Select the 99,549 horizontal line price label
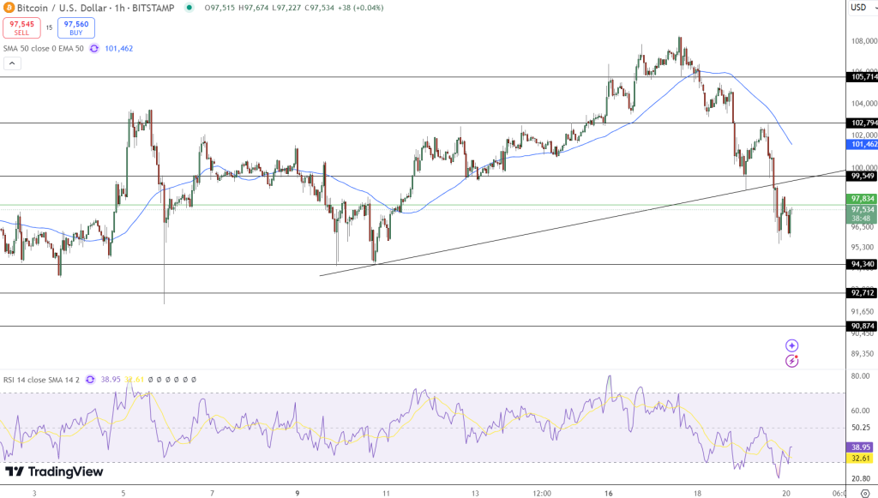Viewport: 878px width, 498px height. click(863, 177)
